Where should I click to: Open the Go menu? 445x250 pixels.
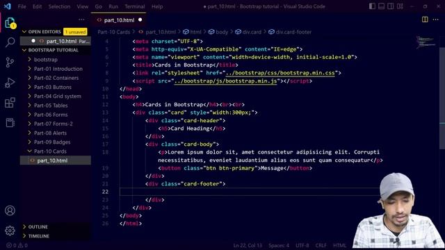click(x=98, y=6)
